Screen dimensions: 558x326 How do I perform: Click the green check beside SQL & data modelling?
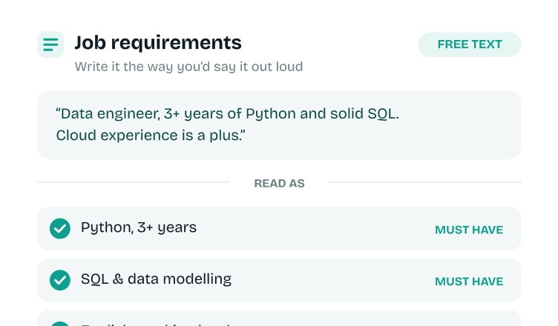tap(60, 280)
